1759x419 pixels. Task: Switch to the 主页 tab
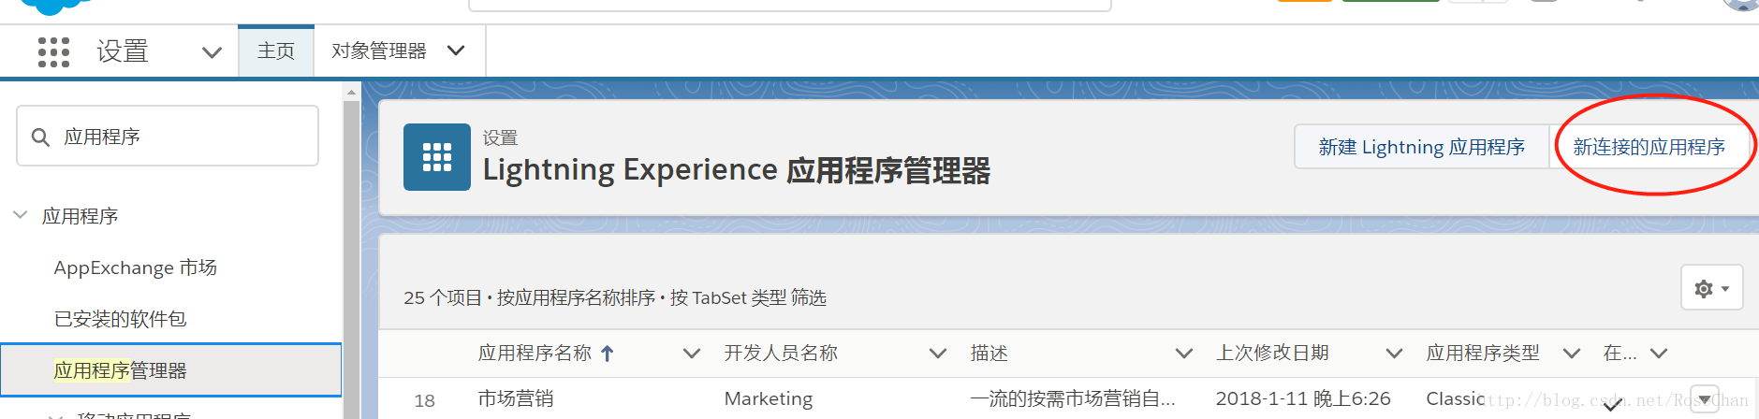[x=276, y=51]
